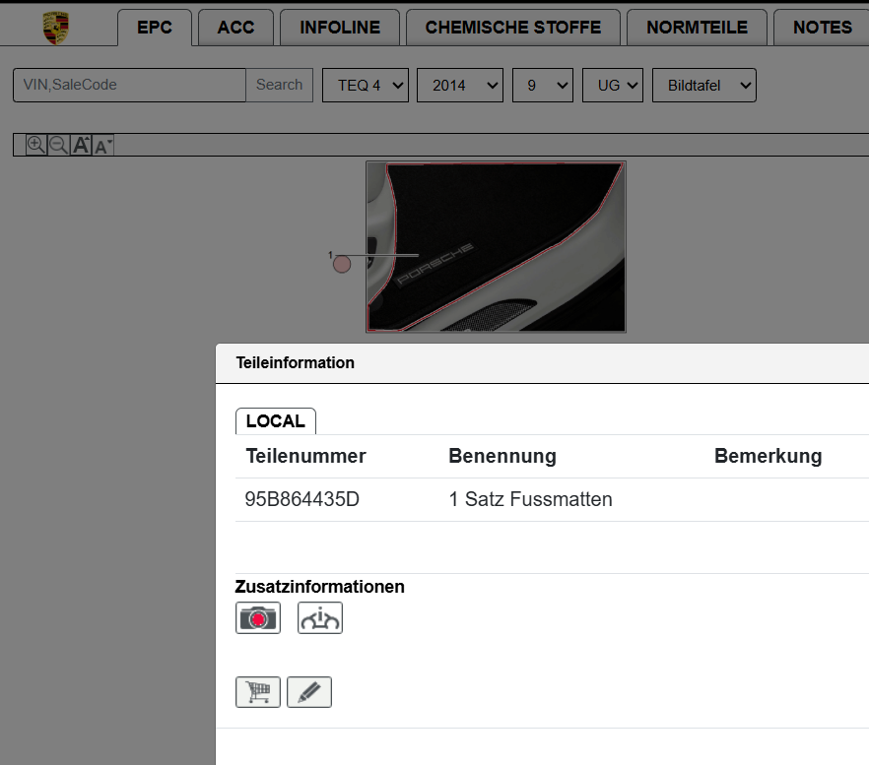Open the UG selection dropdown
869x765 pixels.
click(x=613, y=86)
